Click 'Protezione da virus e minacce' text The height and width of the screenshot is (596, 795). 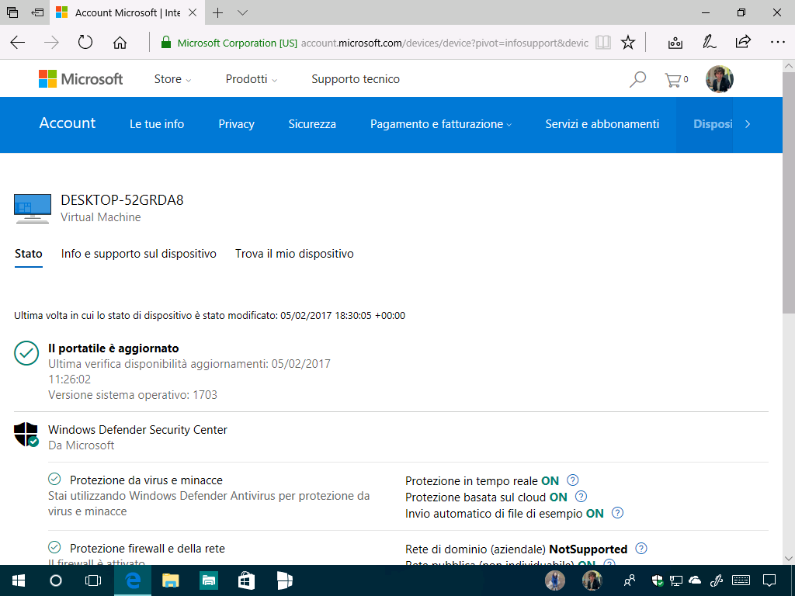146,480
